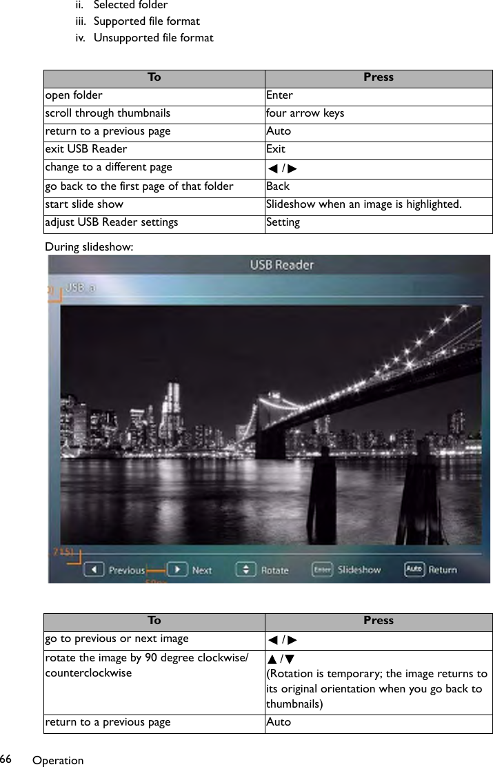Click the 'USB a' path label
The image size is (493, 767).
coord(81,288)
